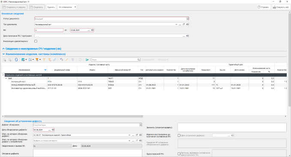Screen dimensions: 291x157
Task: Collapse the 'test' tree node
Action: point(6,78)
